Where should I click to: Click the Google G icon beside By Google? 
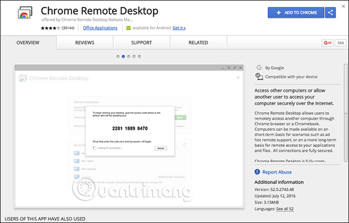259,67
